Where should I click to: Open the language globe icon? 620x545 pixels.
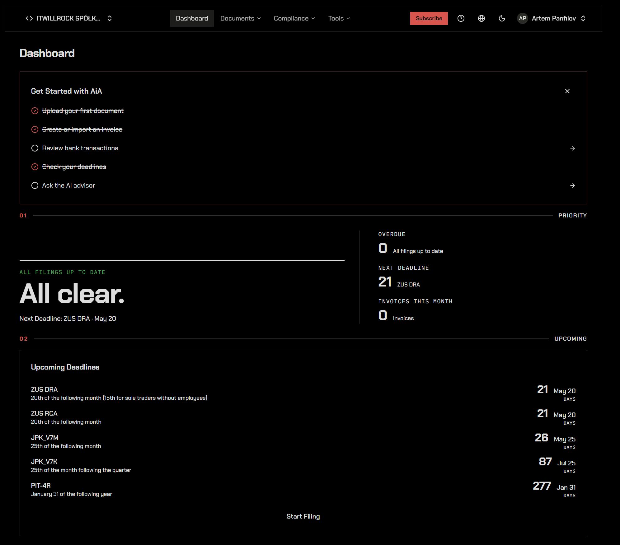pyautogui.click(x=481, y=18)
